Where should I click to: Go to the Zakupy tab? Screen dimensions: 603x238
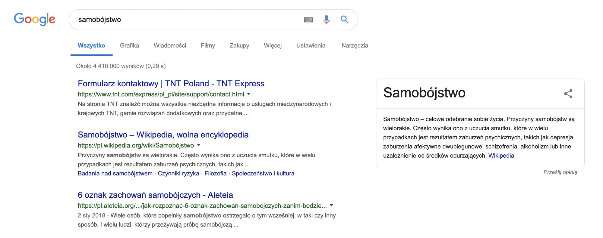[x=239, y=45]
